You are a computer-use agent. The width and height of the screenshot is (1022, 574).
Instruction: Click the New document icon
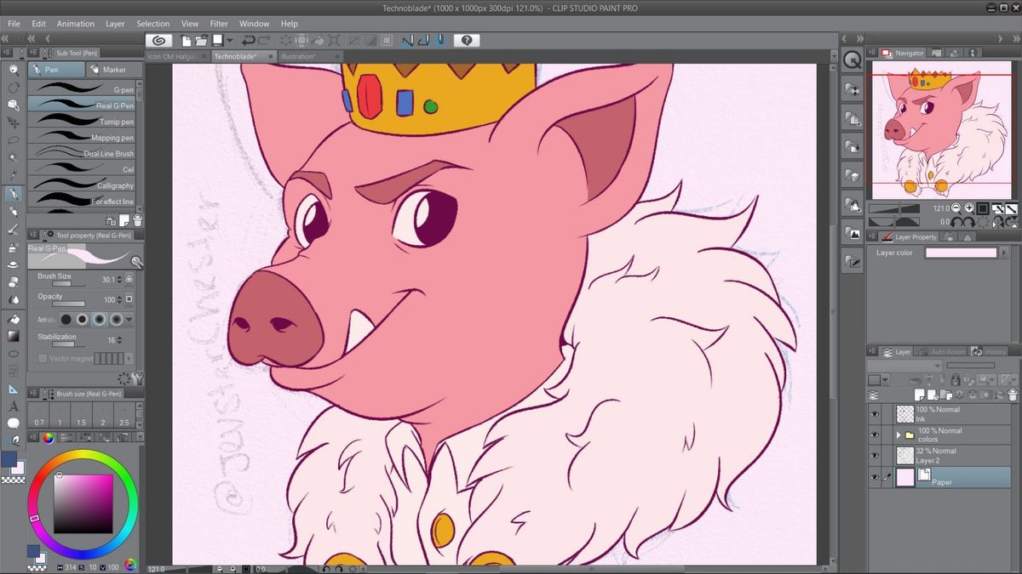click(184, 40)
